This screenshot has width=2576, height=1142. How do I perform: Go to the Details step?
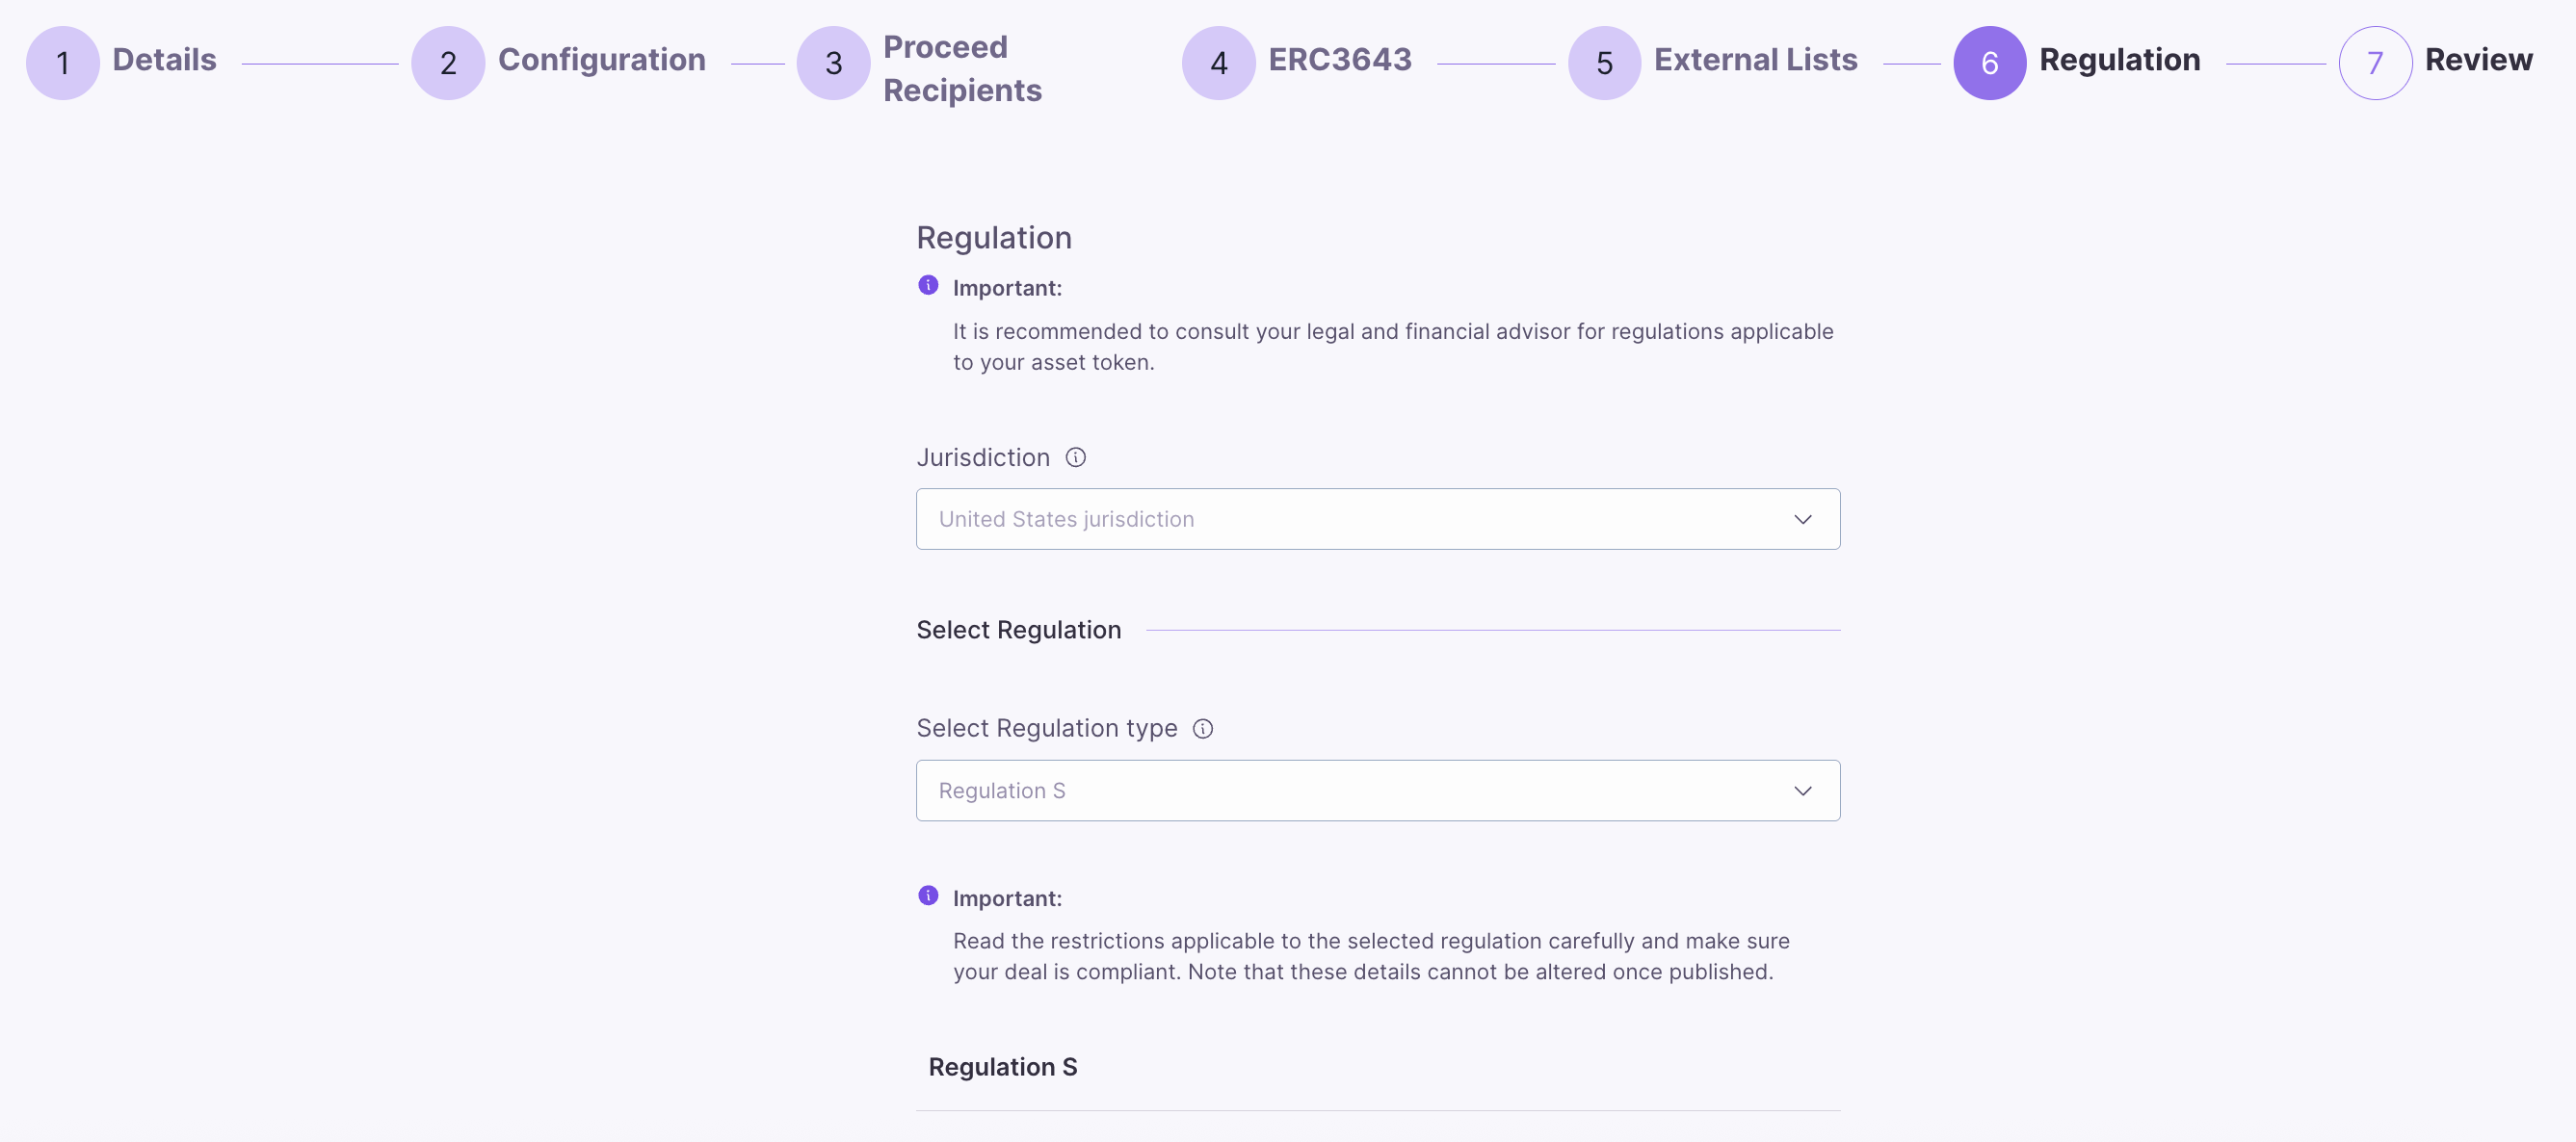pyautogui.click(x=165, y=60)
